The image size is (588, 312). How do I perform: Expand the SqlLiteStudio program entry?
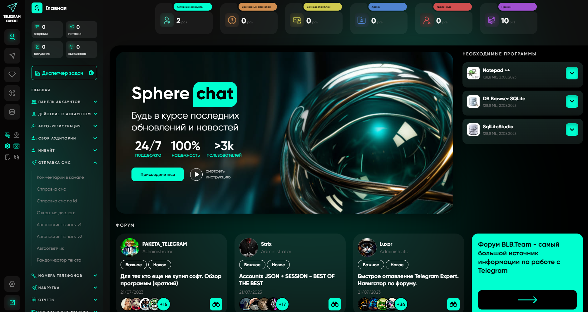[572, 130]
